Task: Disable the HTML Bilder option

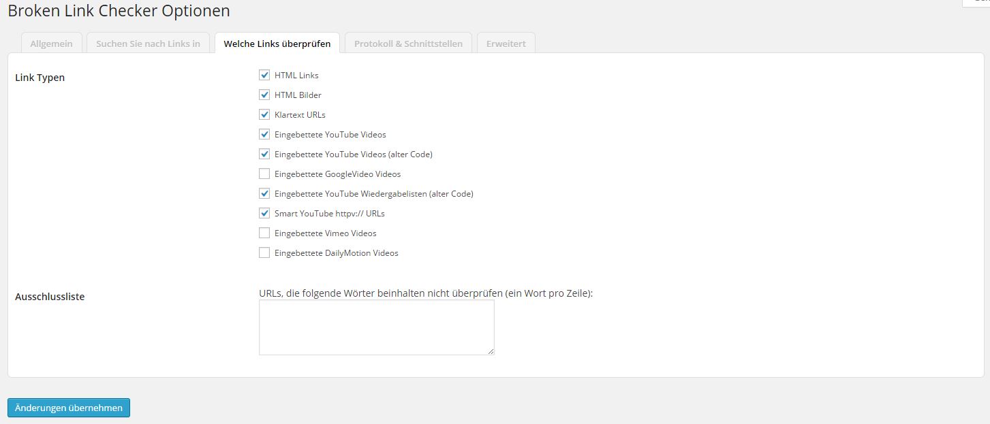Action: (x=264, y=95)
